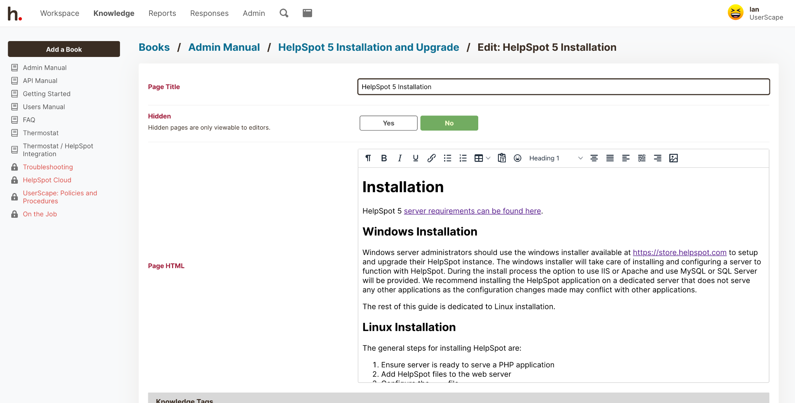The image size is (795, 403).
Task: Open the Workspace menu
Action: point(60,13)
